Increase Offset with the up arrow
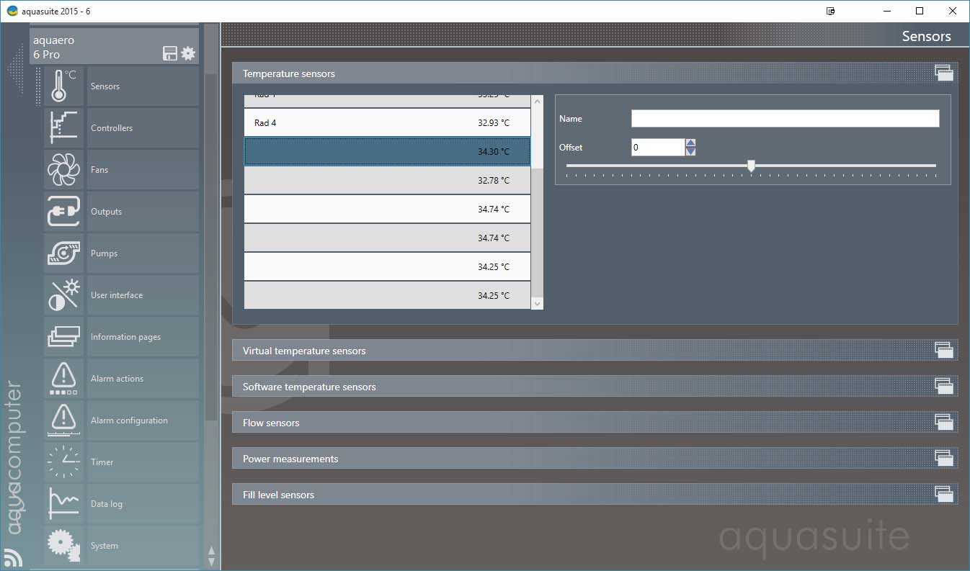This screenshot has width=970, height=571. 690,143
